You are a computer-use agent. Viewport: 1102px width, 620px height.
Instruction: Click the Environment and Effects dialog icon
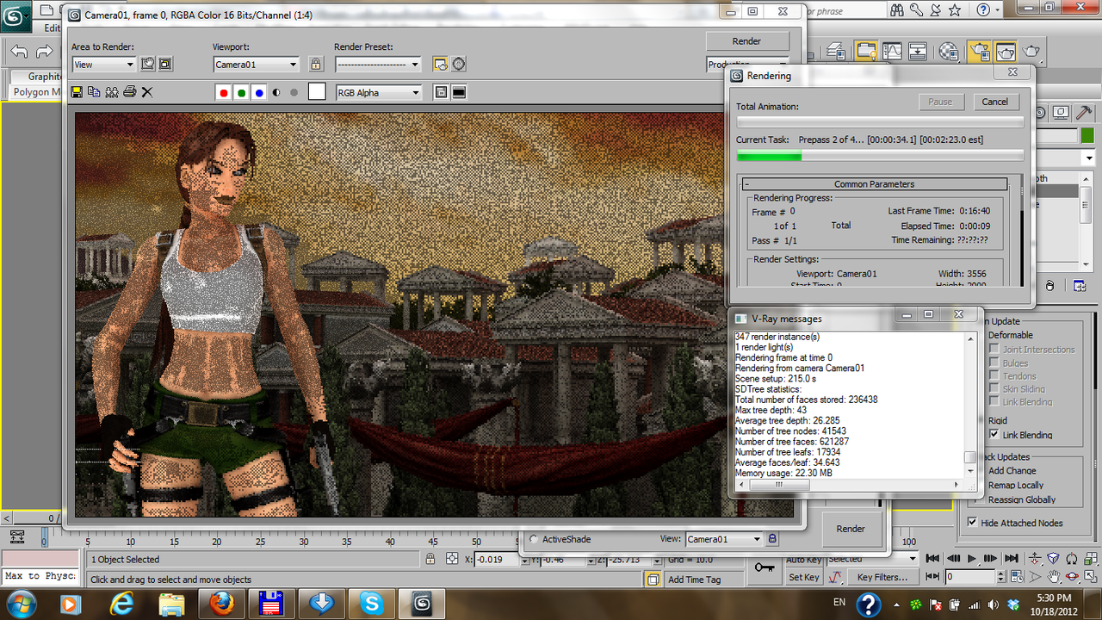(459, 64)
